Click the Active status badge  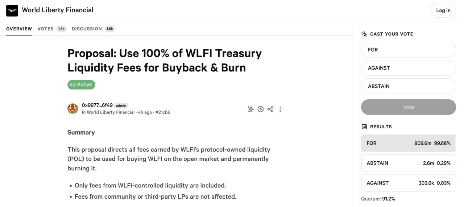tap(81, 84)
